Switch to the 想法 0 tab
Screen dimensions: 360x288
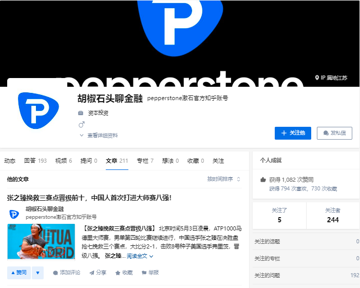170,161
